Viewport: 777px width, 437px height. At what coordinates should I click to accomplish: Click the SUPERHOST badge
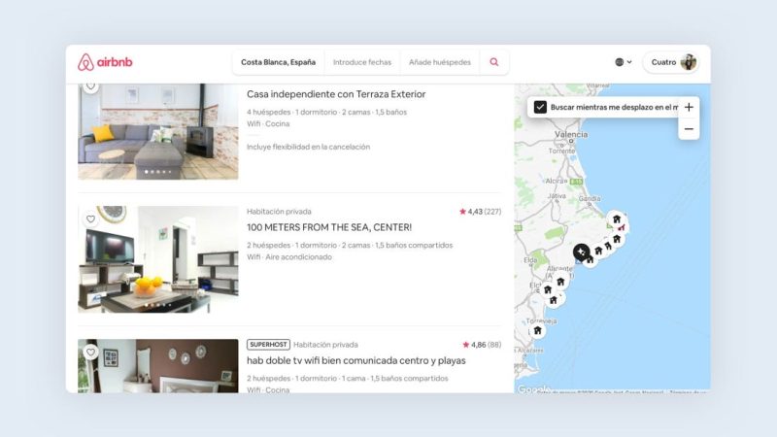click(x=268, y=345)
